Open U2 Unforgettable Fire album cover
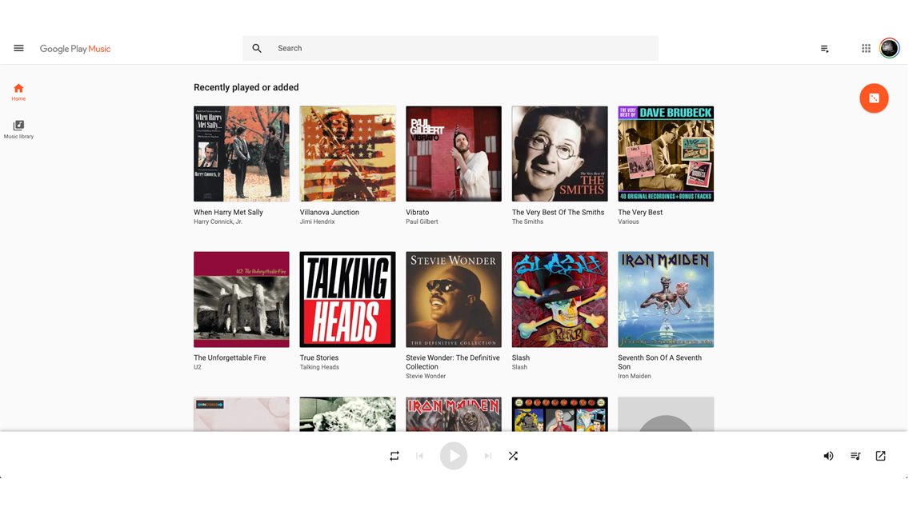 point(241,300)
